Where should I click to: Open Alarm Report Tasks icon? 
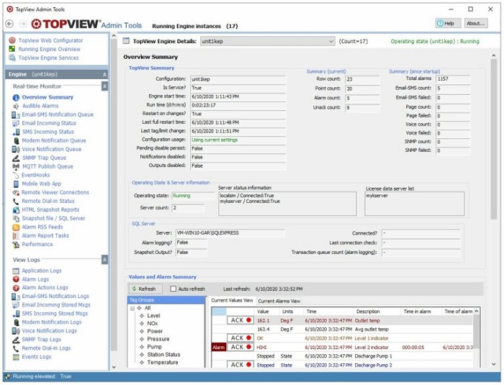click(x=16, y=236)
